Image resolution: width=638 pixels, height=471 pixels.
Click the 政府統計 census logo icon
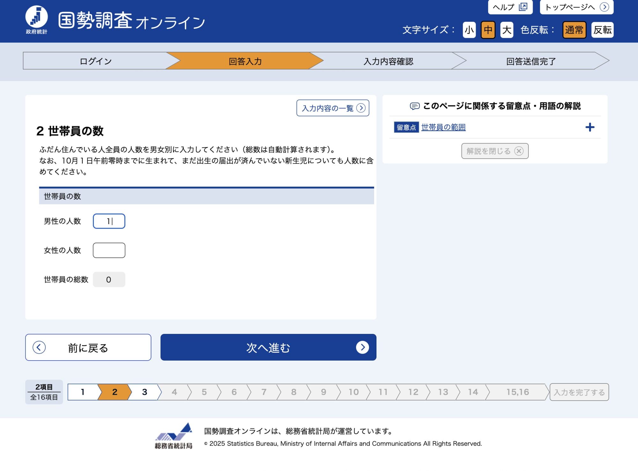coord(36,17)
